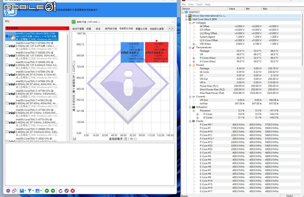This screenshot has height=197, width=304.
Task: Click the waveform icon beside Currents
Action: (193, 97)
